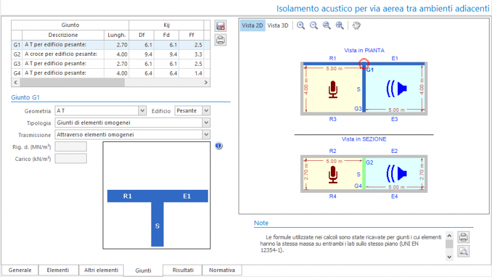
Task: Click the G2 label in the section view
Action: [370, 163]
